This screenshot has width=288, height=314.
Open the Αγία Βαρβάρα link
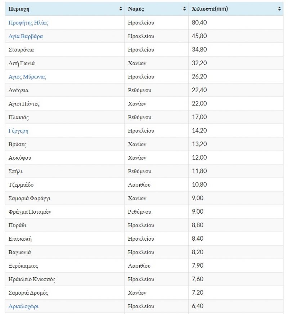click(x=26, y=36)
